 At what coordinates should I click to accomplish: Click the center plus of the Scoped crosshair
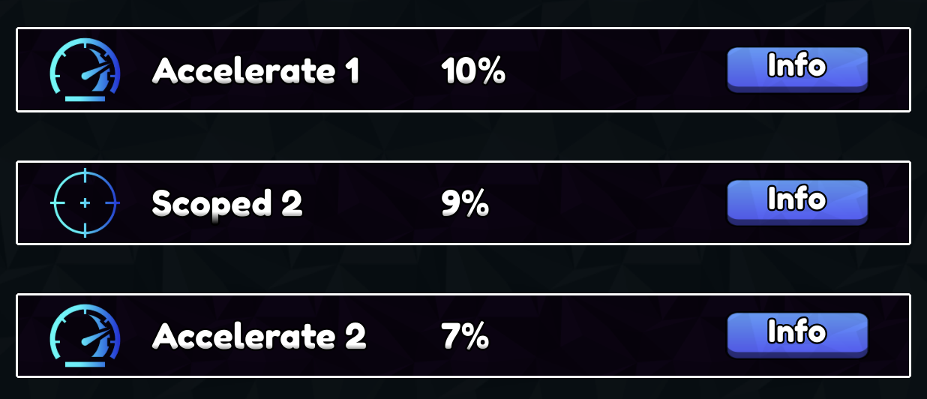tap(85, 202)
